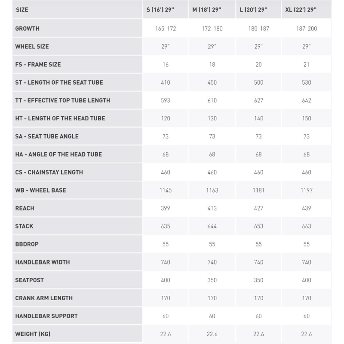Select the SA - SEAT TUBE ANGLE label
This screenshot has width=344, height=344.
click(x=47, y=136)
